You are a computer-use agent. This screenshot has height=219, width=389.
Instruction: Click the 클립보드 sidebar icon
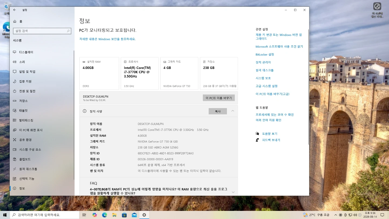[15, 159]
